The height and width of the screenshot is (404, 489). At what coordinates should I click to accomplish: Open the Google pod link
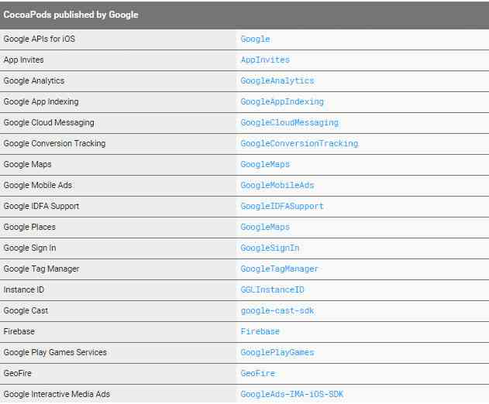point(255,39)
